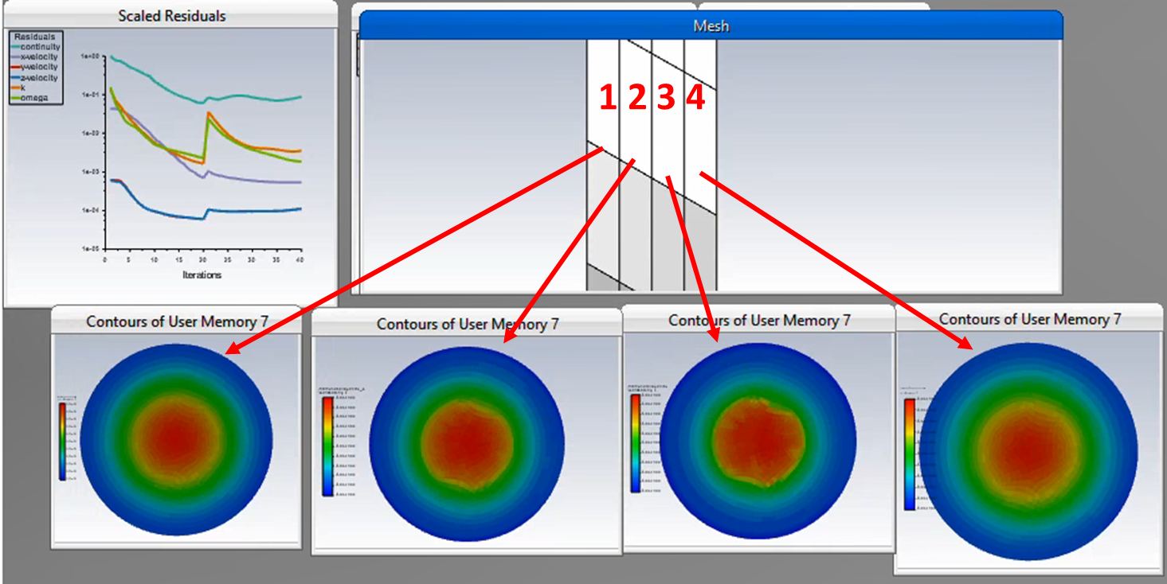Click the rightmost Contours of User Memory 7 title

tap(1029, 319)
